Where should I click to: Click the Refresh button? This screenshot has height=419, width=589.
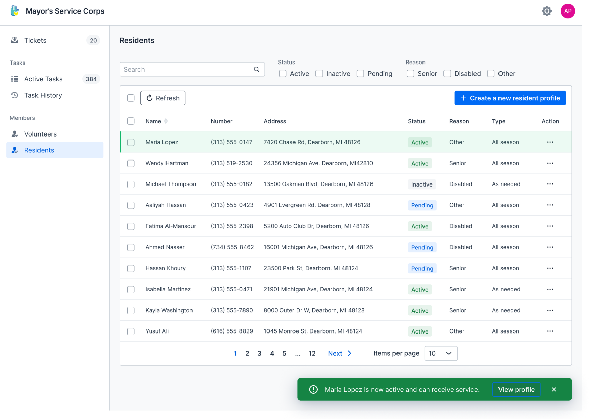pos(163,98)
